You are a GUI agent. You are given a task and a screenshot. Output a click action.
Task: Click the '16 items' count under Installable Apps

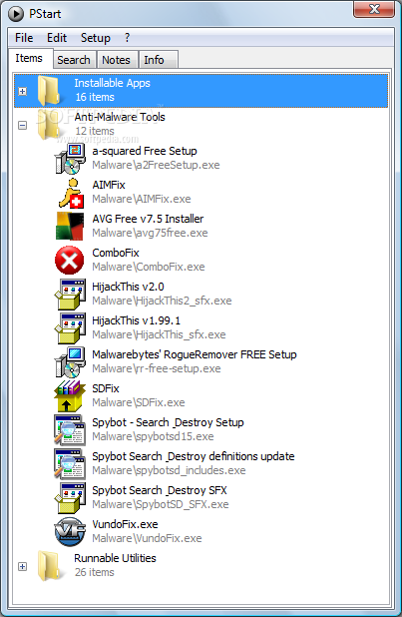click(x=95, y=97)
